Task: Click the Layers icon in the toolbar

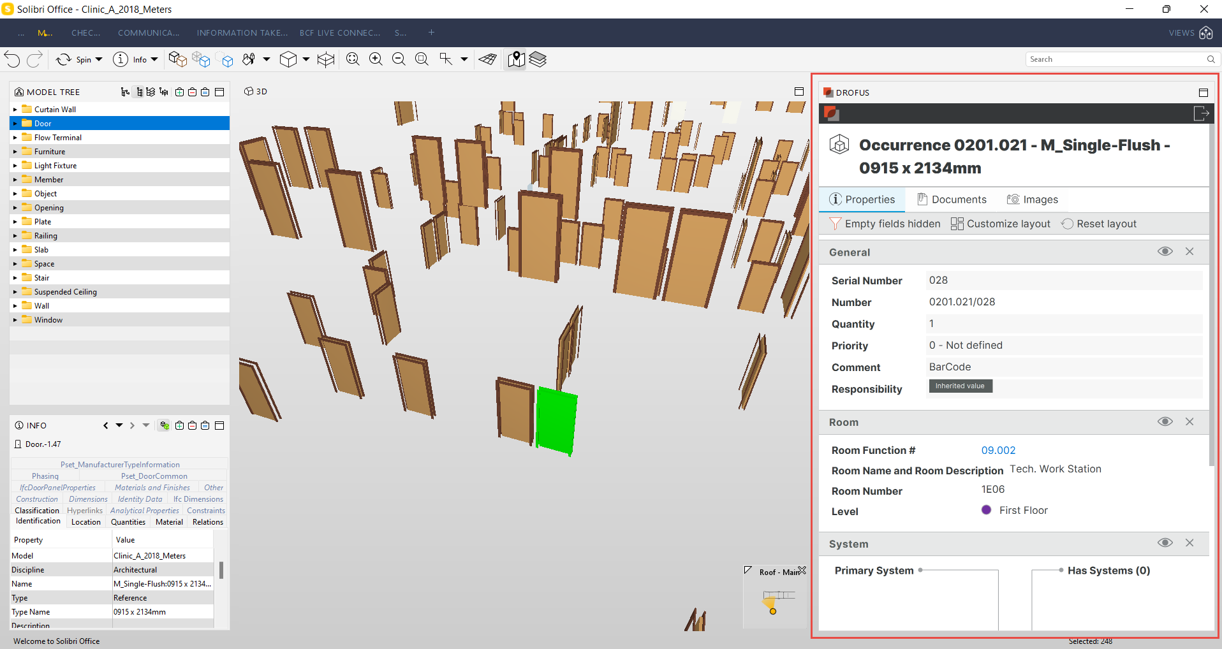Action: tap(538, 59)
